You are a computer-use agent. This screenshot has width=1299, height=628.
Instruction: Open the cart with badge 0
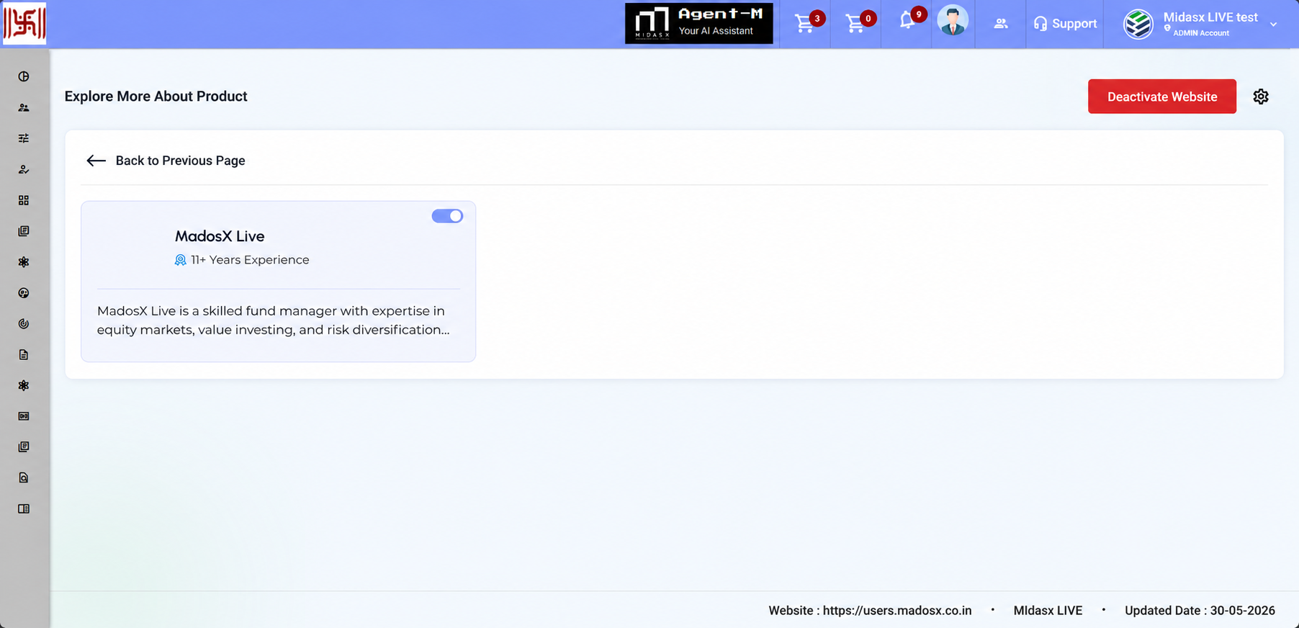855,23
